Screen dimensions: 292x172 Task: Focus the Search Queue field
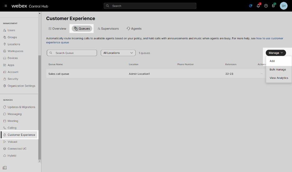72,53
